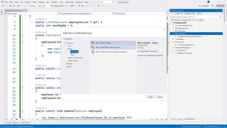This screenshot has width=227, height=128.
Task: Click the feedback icon beside Live Share
Action: [212, 6]
